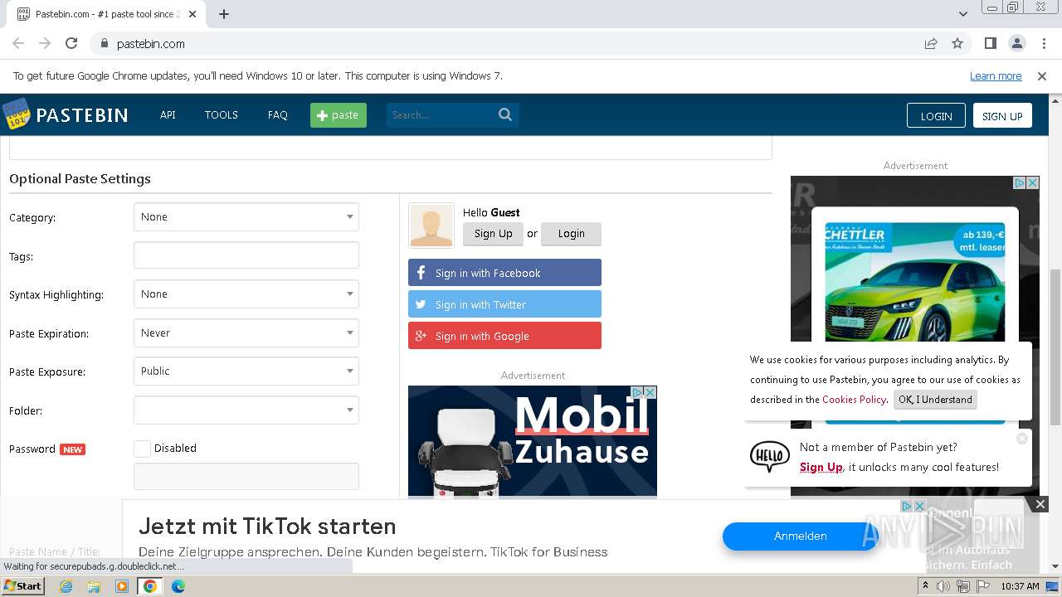Open Chrome side panel icon

tap(990, 43)
